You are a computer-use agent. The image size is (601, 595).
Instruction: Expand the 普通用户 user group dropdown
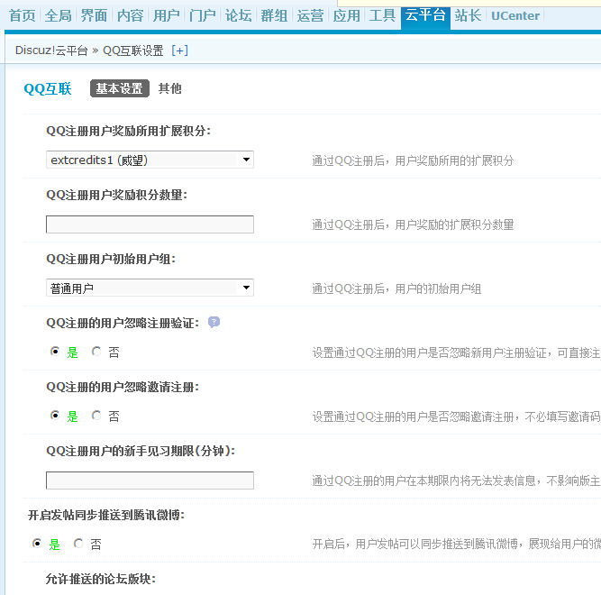tap(150, 288)
